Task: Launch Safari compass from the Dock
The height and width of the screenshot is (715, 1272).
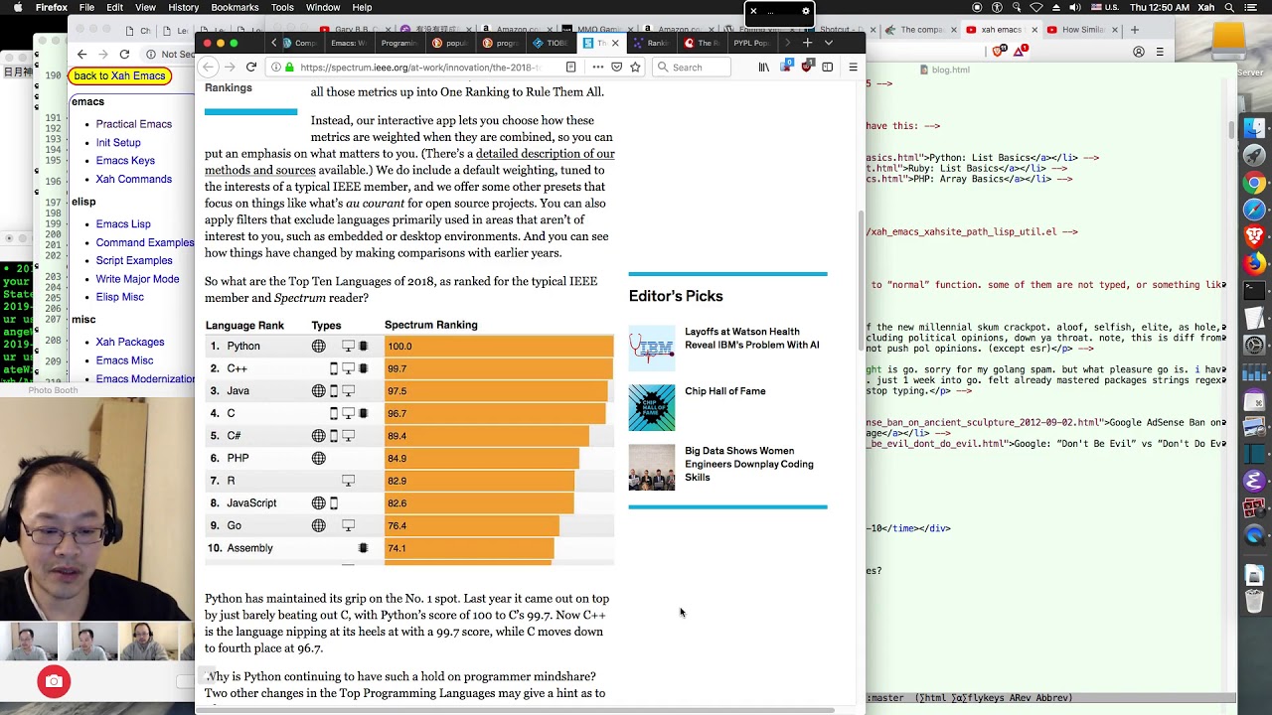Action: [1254, 210]
